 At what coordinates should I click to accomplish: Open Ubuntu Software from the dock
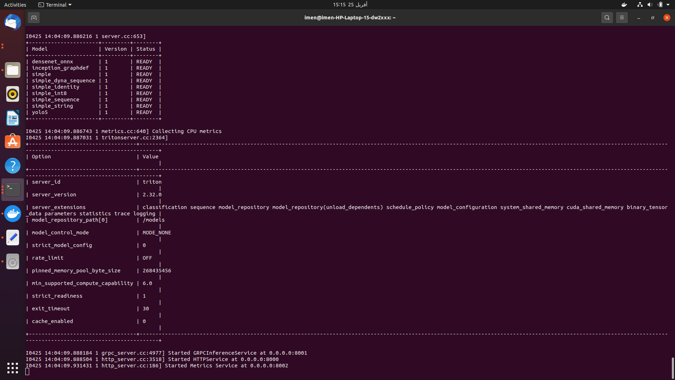[x=12, y=141]
